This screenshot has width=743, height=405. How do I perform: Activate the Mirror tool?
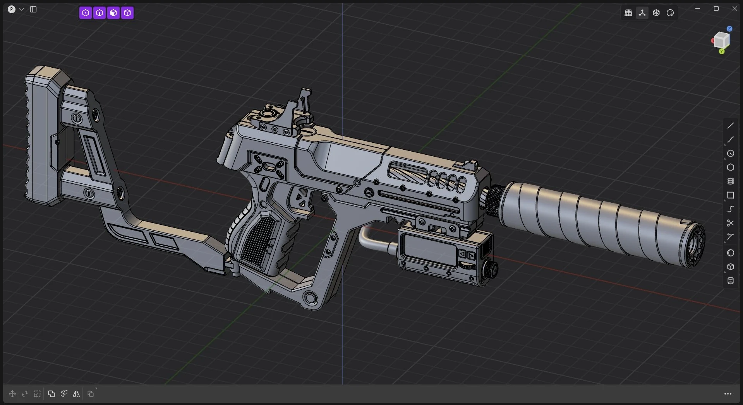(76, 394)
